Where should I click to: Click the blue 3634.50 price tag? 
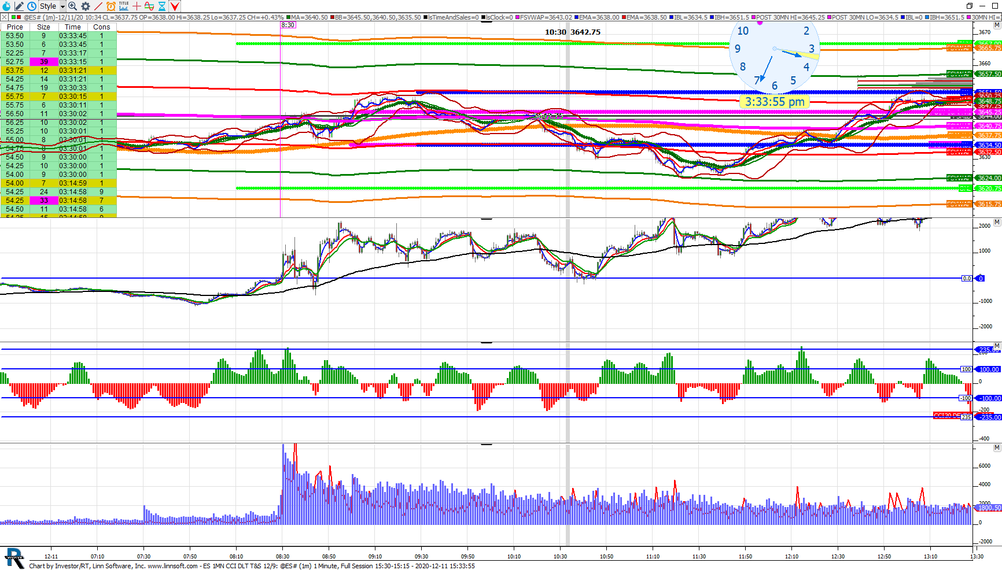(989, 145)
